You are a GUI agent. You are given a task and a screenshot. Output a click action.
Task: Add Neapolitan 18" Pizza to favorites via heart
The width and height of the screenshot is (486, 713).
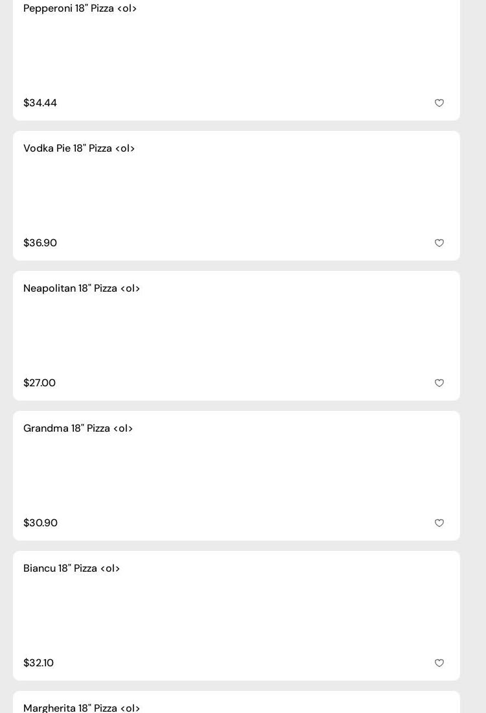(439, 383)
